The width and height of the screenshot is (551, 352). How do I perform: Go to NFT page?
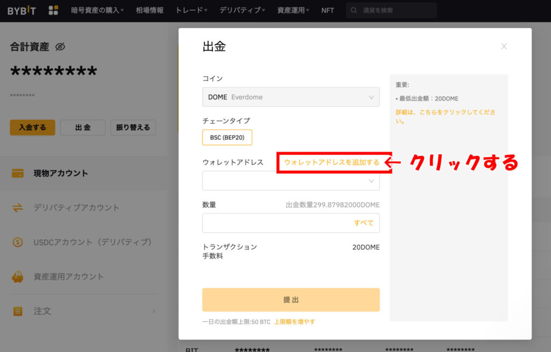[328, 11]
